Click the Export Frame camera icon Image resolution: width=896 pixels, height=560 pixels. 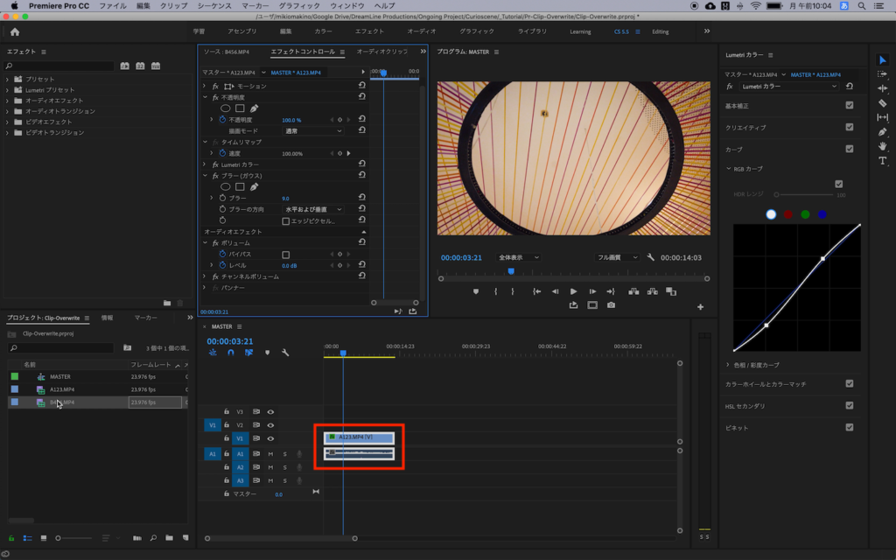point(611,305)
